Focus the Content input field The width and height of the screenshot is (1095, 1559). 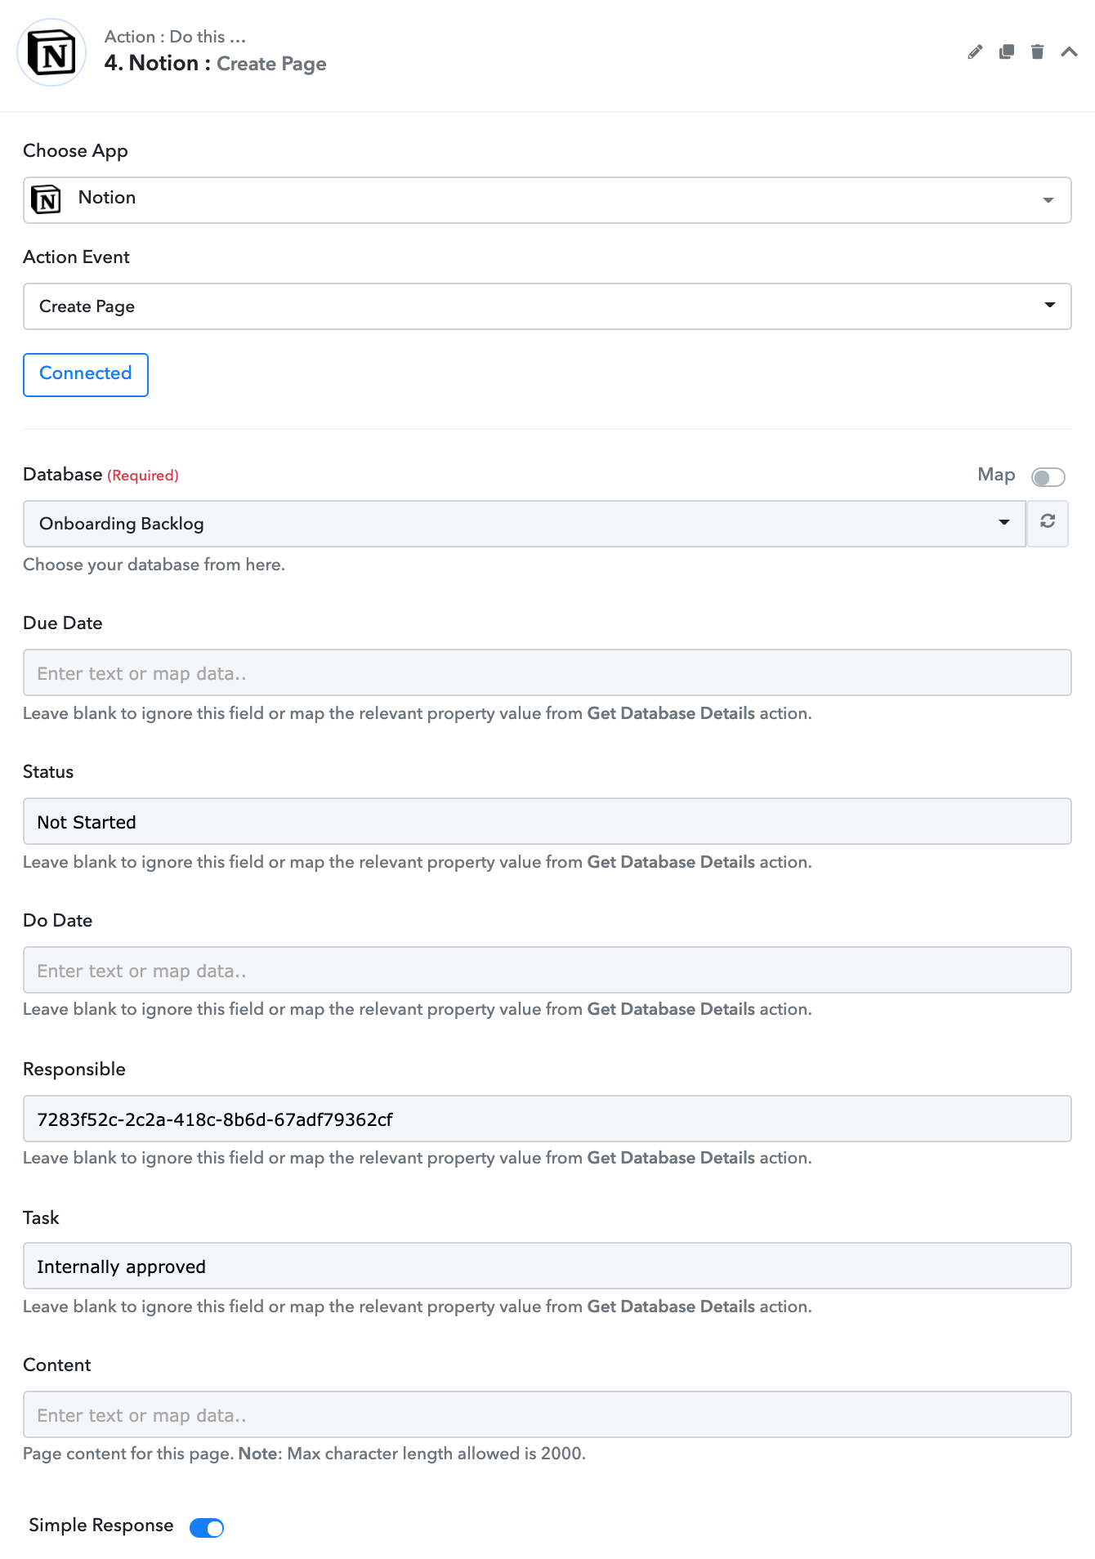[547, 1414]
